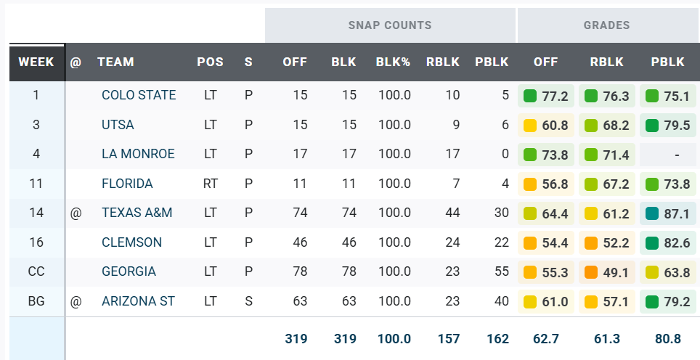Image resolution: width=700 pixels, height=360 pixels.
Task: Click the orange 49.1 RBLK grade swatch
Action: coord(590,272)
